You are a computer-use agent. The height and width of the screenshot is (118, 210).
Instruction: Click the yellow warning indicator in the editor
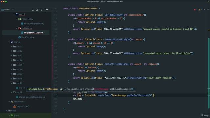[199, 10]
